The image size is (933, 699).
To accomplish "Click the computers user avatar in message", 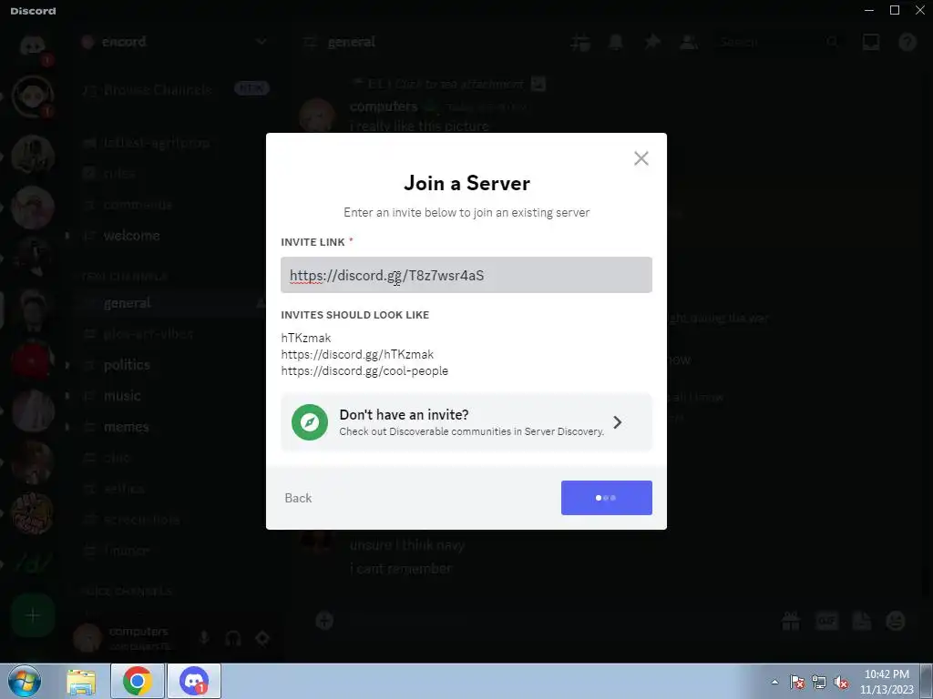I will tap(316, 116).
